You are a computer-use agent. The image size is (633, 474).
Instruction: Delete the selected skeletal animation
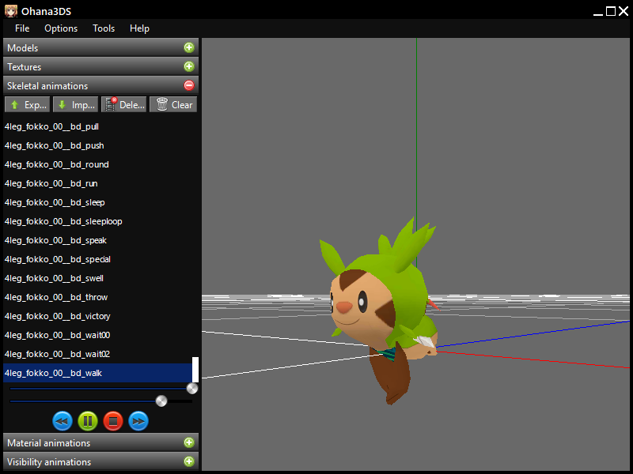(x=123, y=104)
